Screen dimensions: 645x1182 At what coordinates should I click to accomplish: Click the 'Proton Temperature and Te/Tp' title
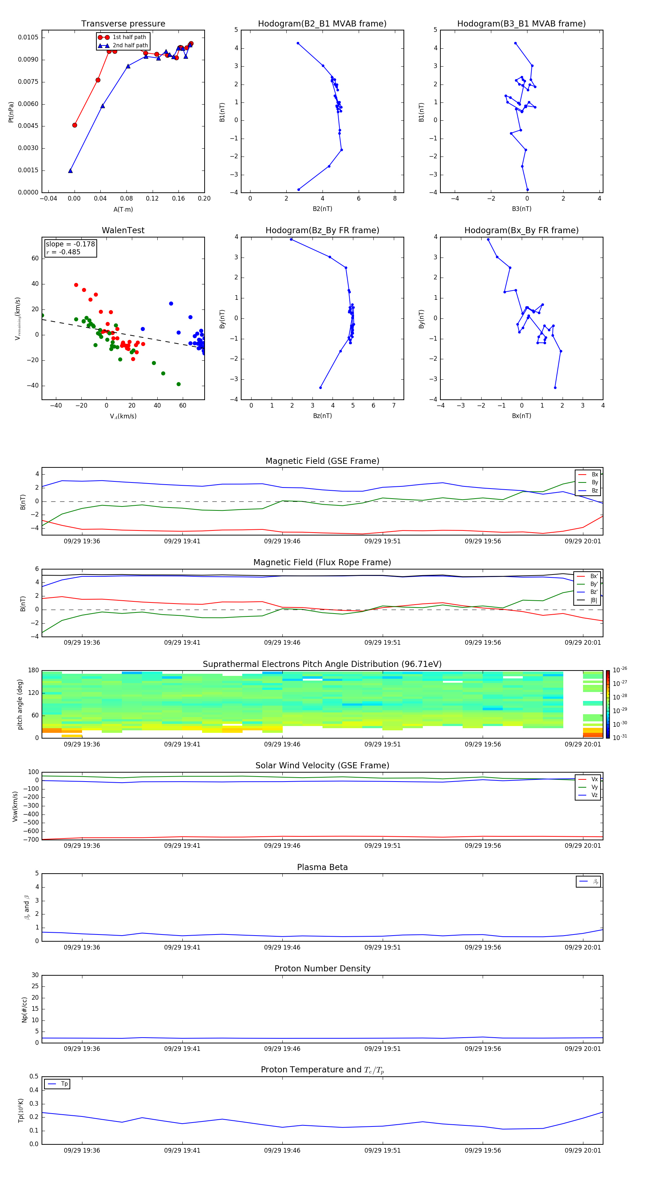point(322,1070)
